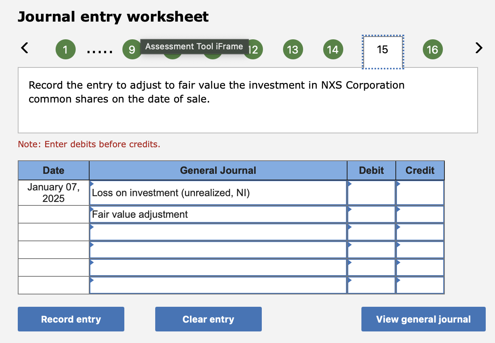495x343 pixels.
Task: Click the Credit field for Fair value adjustment
Action: pos(420,214)
